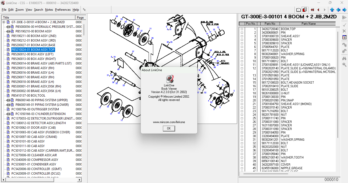Image resolution: width=348 pixels, height=183 pixels.
Task: Click broken-link icon beside PB6000148-00 PIPING SYSTEM (UPPER)
Action: coord(8,100)
